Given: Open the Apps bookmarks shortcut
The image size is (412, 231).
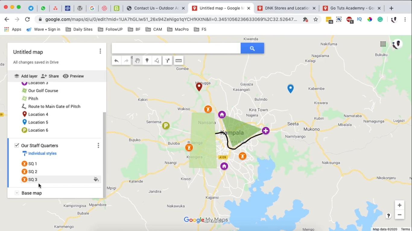Looking at the screenshot, I should click(x=13, y=29).
